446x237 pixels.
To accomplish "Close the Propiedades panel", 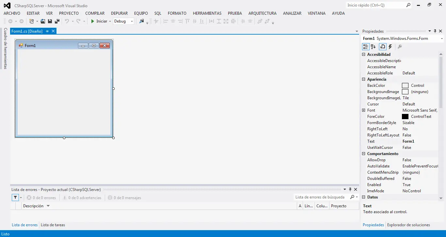I will [440, 31].
